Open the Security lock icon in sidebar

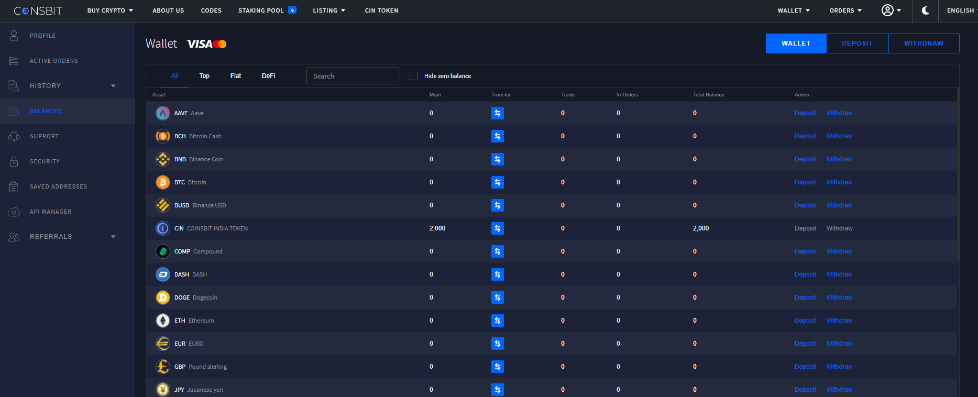(x=14, y=161)
